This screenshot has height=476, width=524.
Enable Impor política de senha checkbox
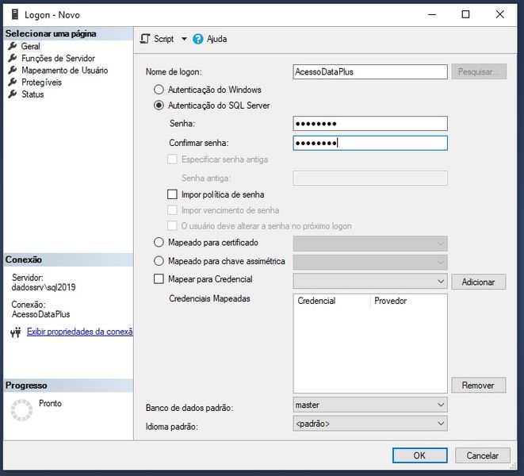coord(172,194)
